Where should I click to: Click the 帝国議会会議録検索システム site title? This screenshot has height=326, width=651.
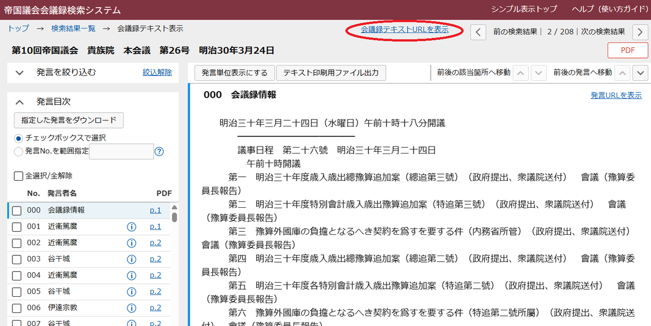62,10
